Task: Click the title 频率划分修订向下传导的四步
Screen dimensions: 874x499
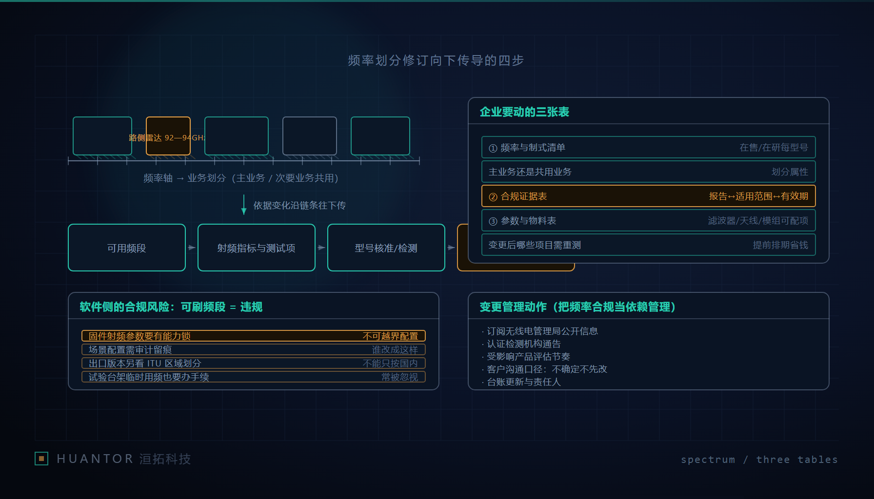Action: click(x=436, y=60)
